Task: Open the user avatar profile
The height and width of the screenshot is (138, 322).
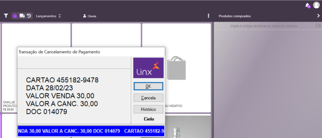Action: [x=316, y=5]
